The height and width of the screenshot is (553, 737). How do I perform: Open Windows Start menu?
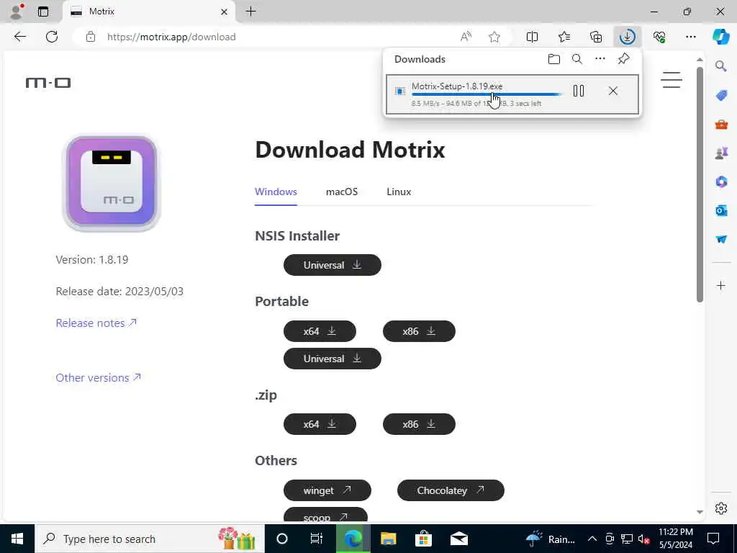[x=17, y=539]
